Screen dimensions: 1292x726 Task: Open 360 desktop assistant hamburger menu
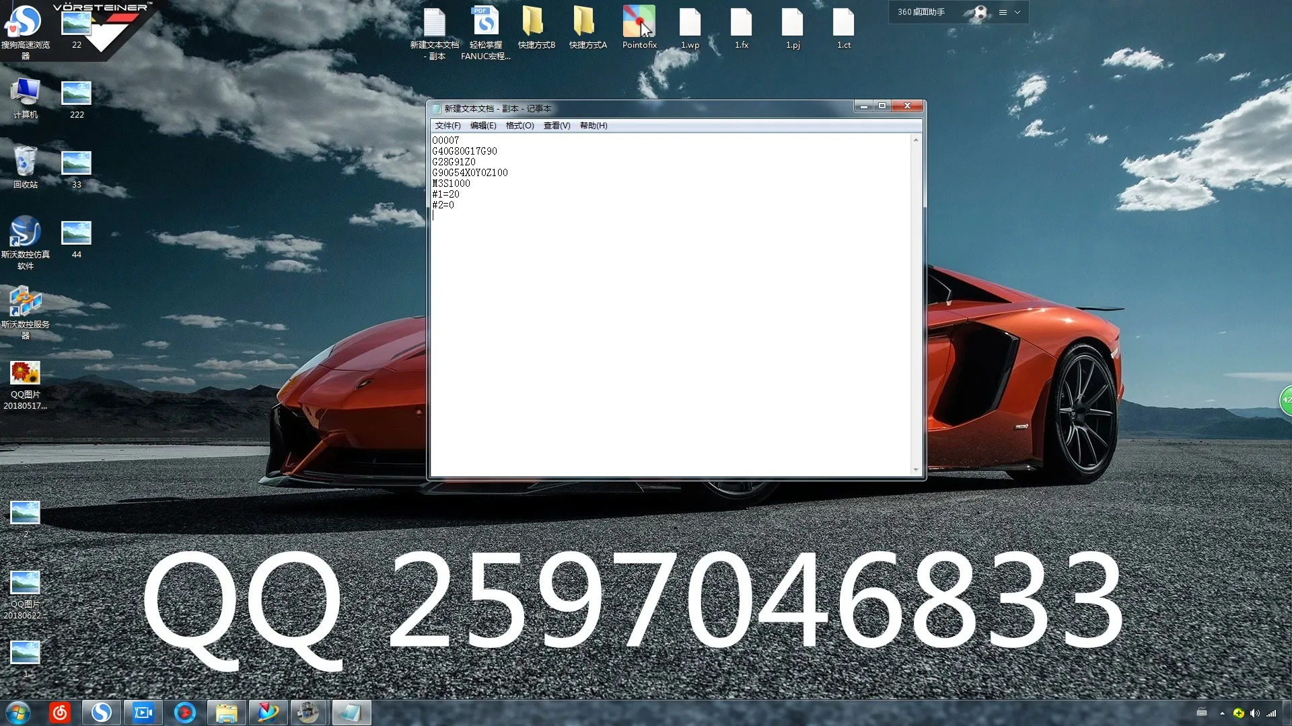pos(1003,12)
